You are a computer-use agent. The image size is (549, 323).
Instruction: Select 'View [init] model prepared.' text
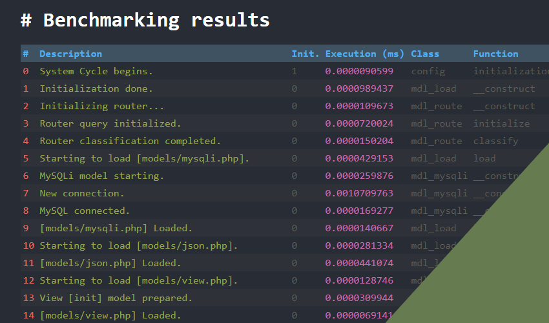tap(116, 298)
